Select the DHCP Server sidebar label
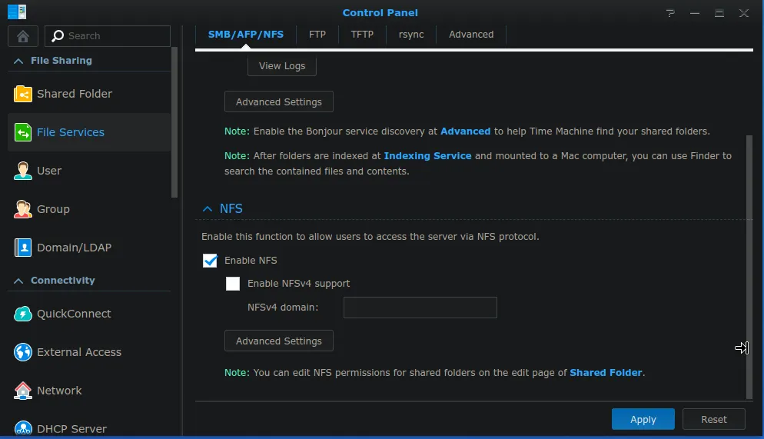Screen dimensions: 764x439 click(x=71, y=429)
